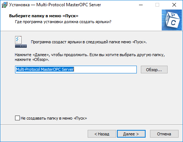Click the highlighted Multi-Protocol MasterOPC Server text
This screenshot has width=183, height=142.
click(45, 69)
